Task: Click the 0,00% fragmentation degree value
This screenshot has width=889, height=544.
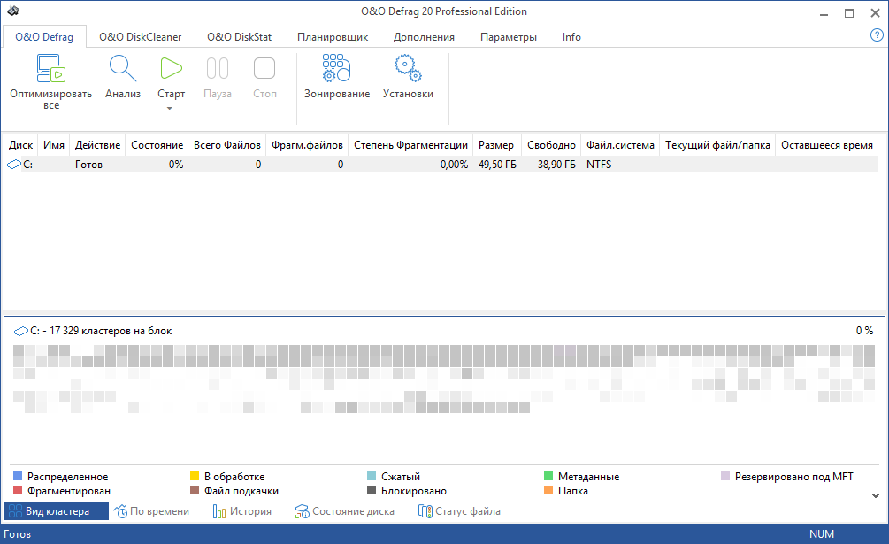Action: coord(454,165)
